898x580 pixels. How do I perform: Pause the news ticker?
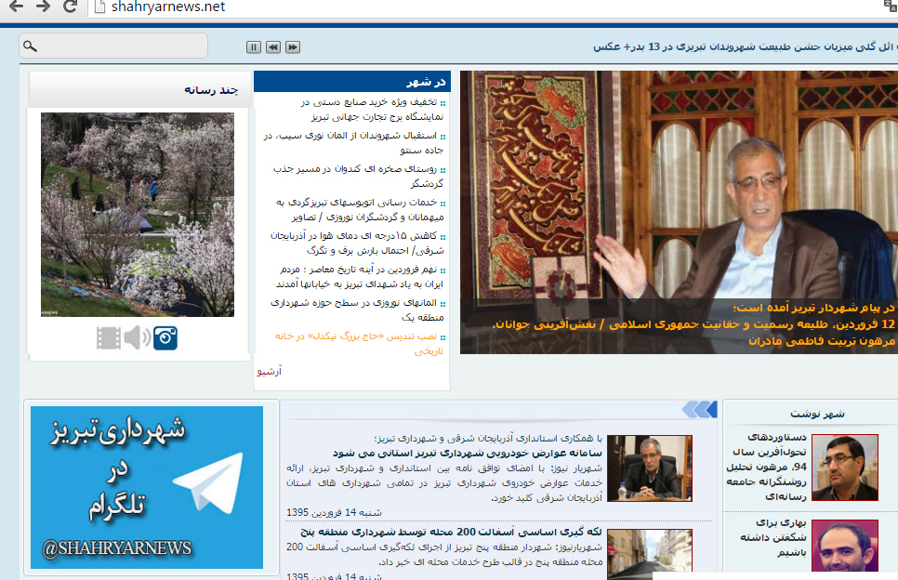(x=254, y=47)
